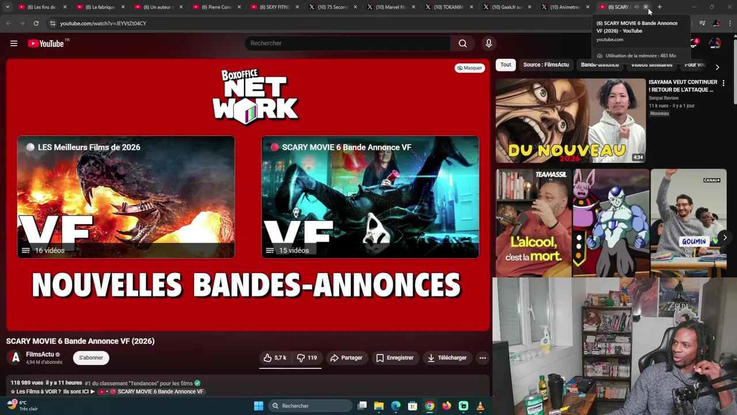Subscribe with the S'abonner button

click(x=91, y=358)
